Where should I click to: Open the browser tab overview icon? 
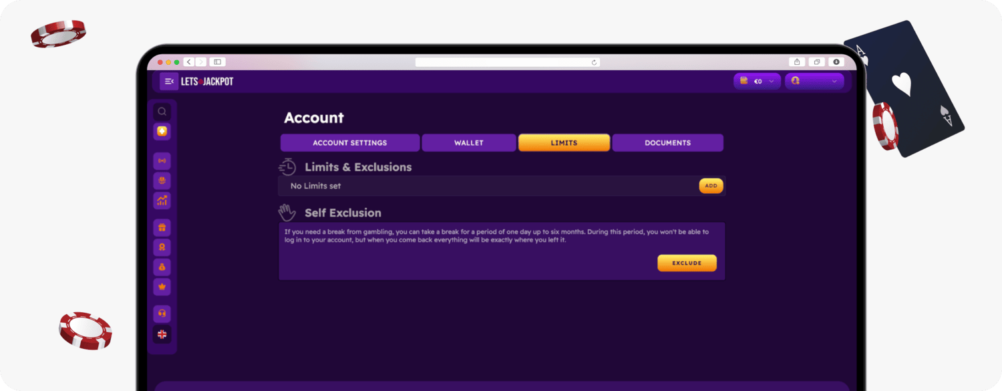click(x=816, y=62)
